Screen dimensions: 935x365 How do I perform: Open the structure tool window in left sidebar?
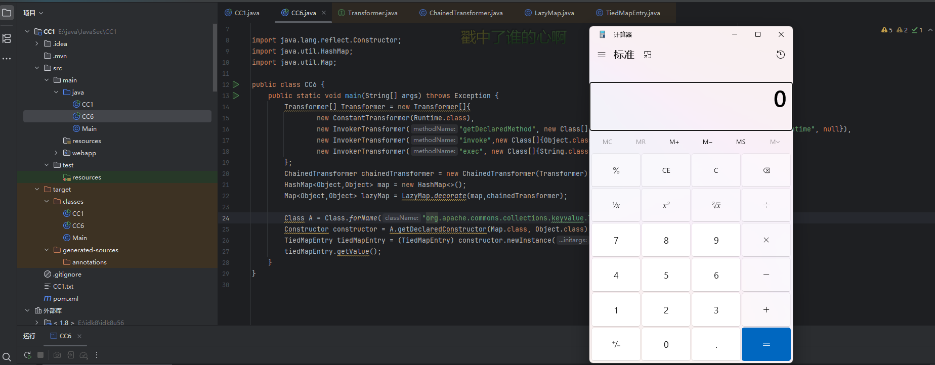(x=7, y=38)
